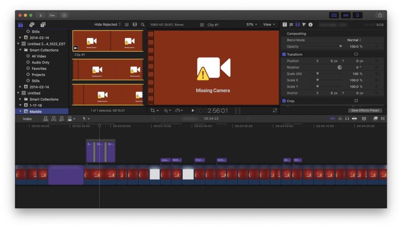This screenshot has width=402, height=226.
Task: Toggle audio skimming
Action: click(x=340, y=119)
